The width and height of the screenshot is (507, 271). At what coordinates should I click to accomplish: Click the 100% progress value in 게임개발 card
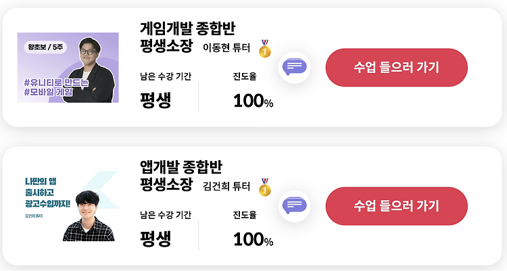point(254,101)
